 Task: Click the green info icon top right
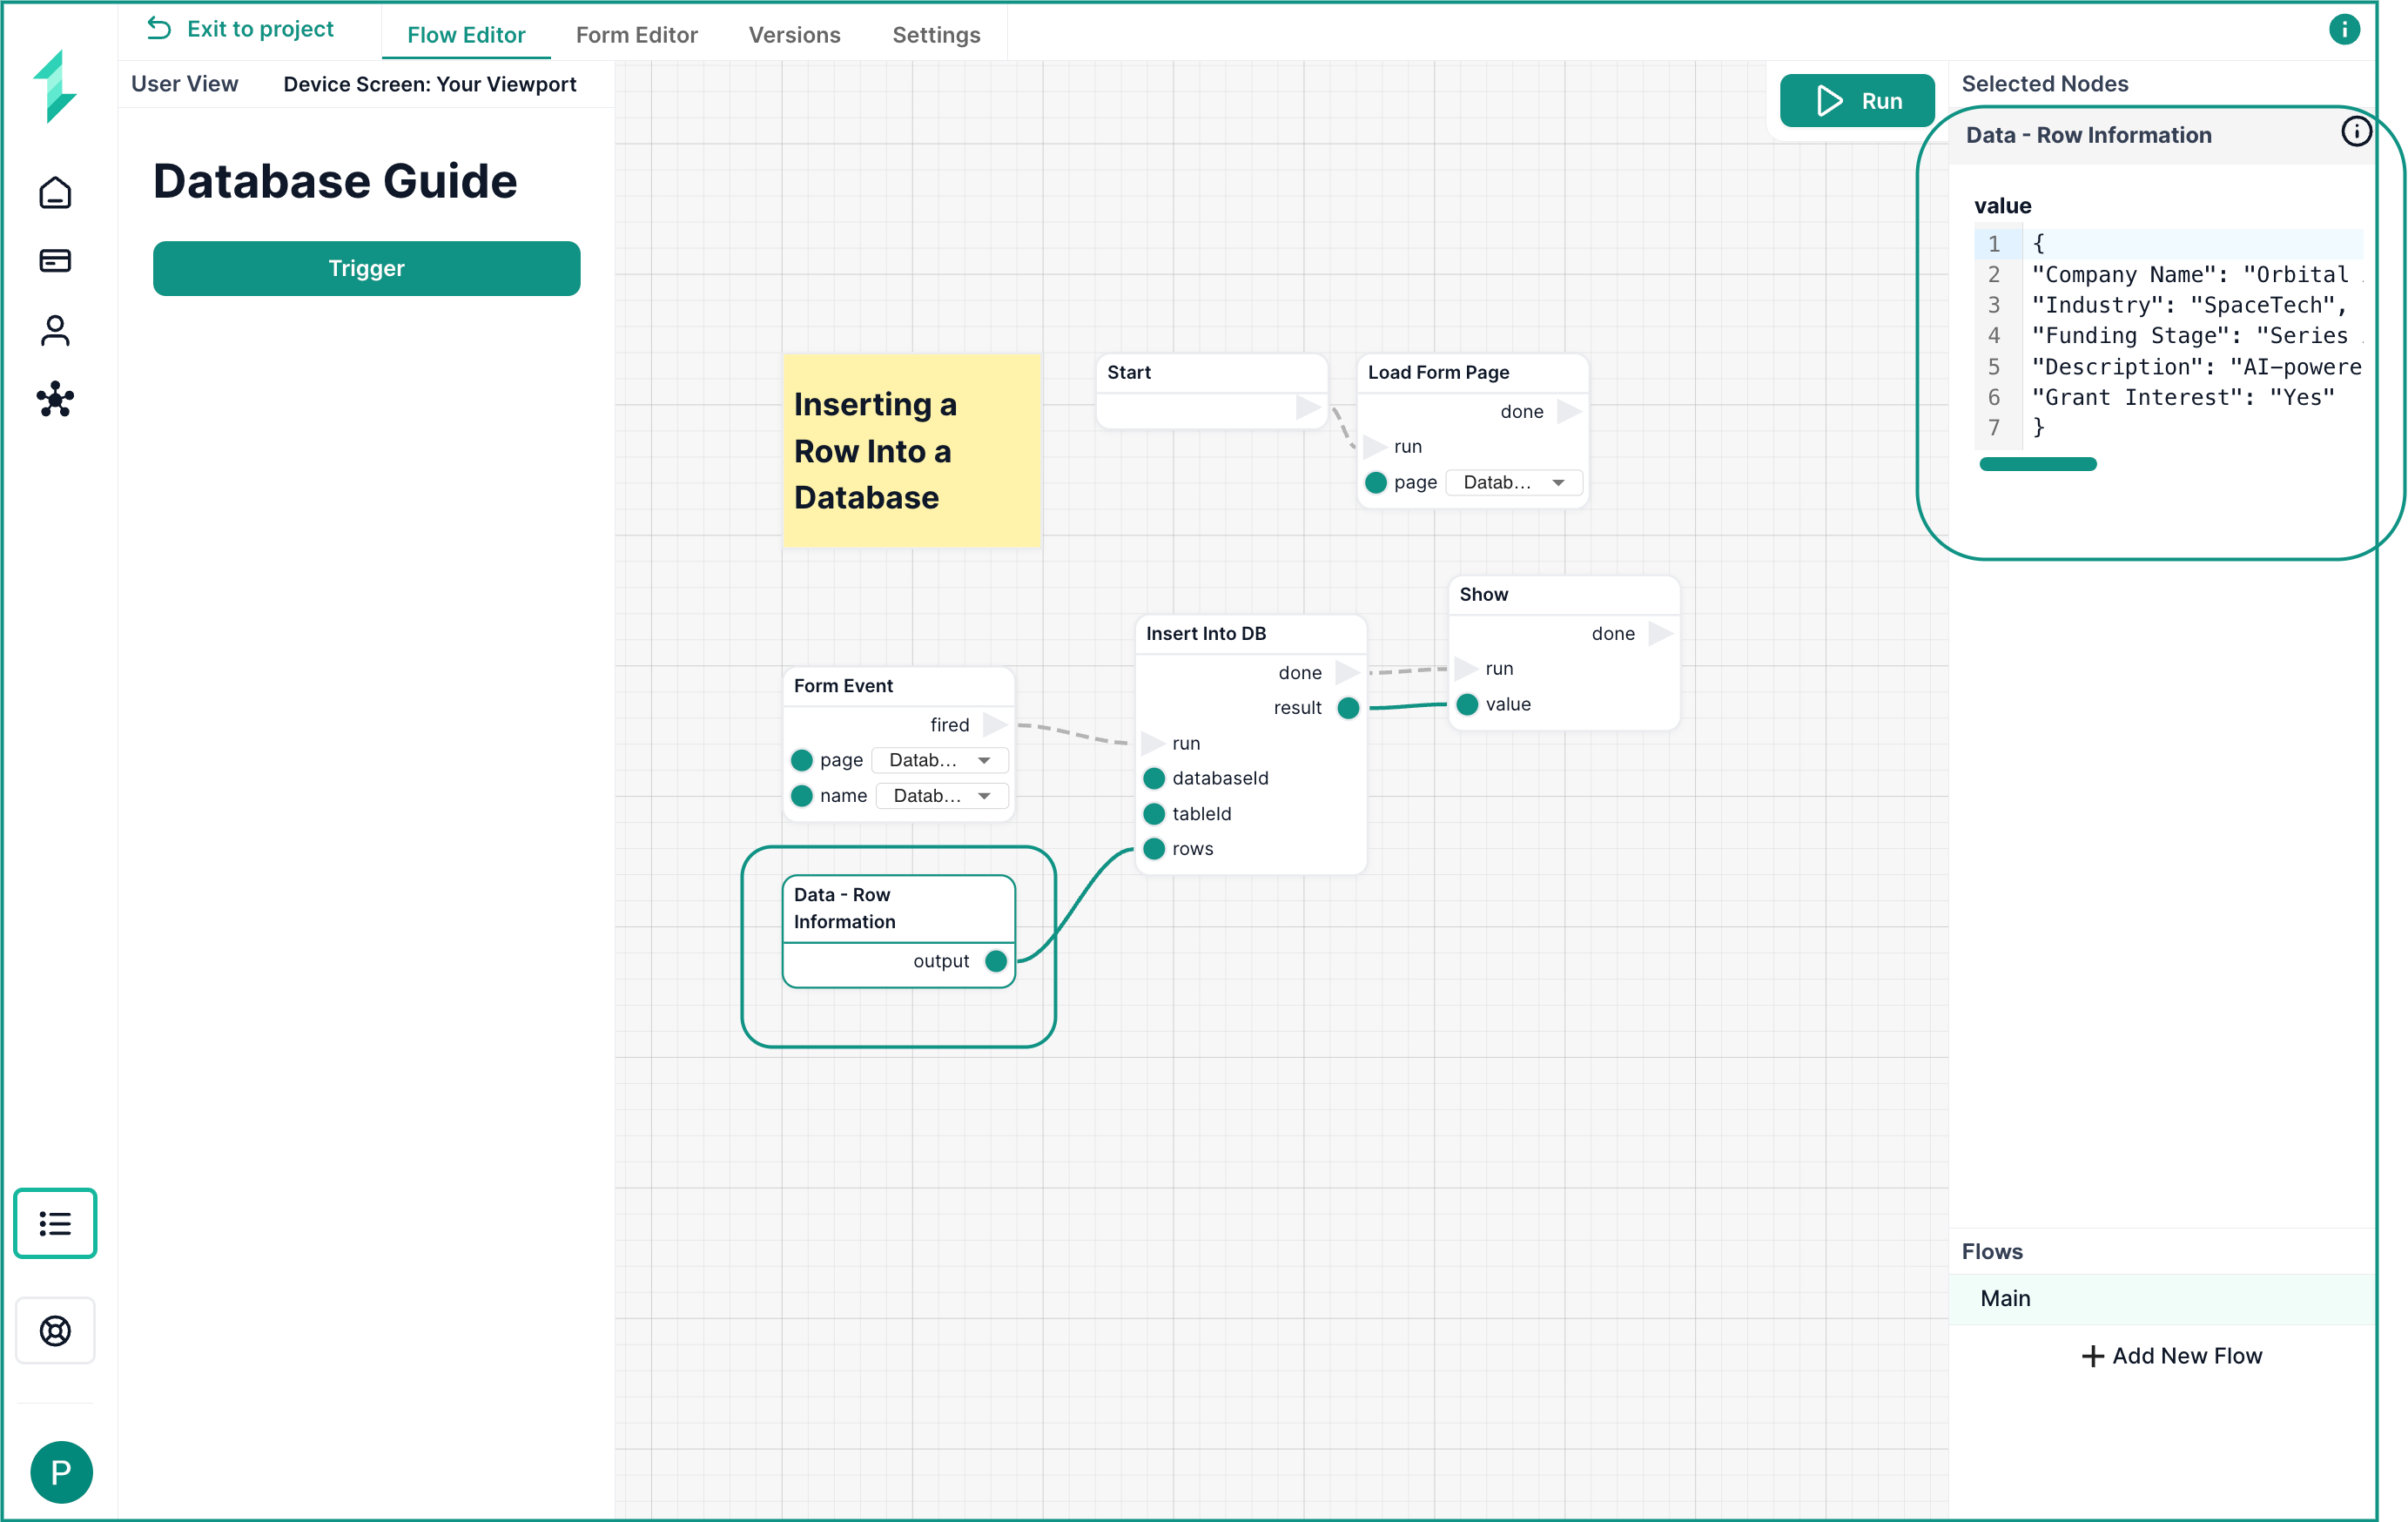[x=2344, y=30]
